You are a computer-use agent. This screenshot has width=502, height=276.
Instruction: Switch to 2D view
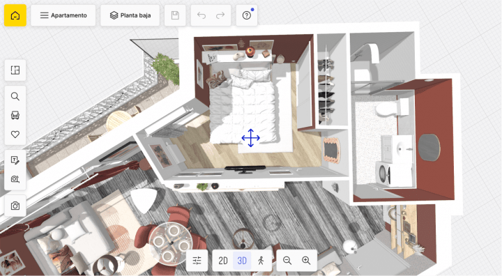(223, 261)
